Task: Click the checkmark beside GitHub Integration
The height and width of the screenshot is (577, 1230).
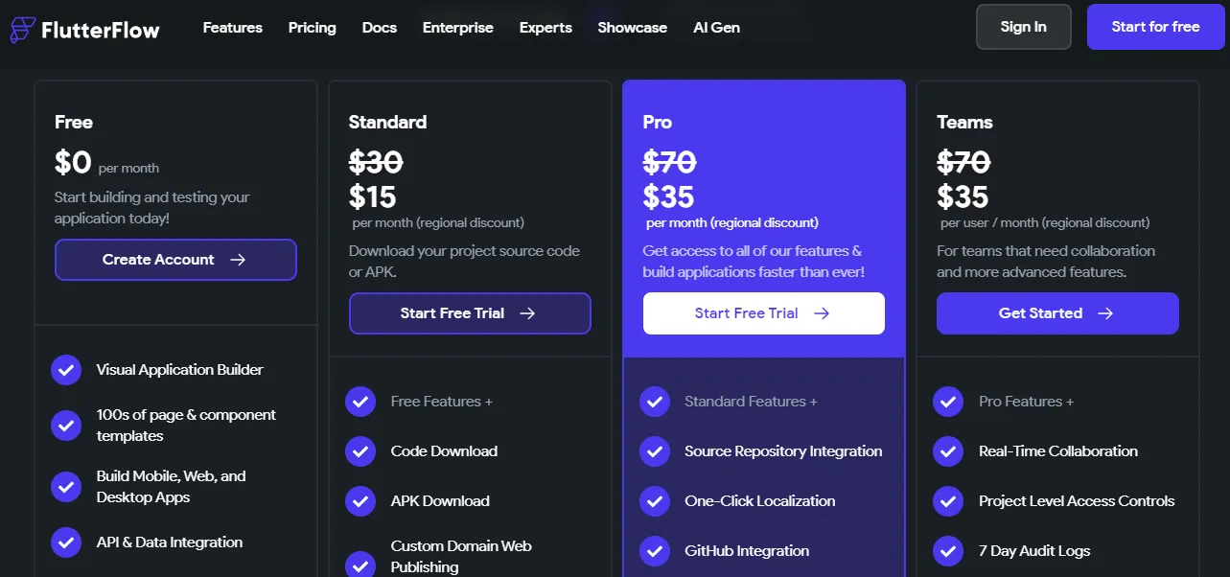Action: pyautogui.click(x=655, y=551)
